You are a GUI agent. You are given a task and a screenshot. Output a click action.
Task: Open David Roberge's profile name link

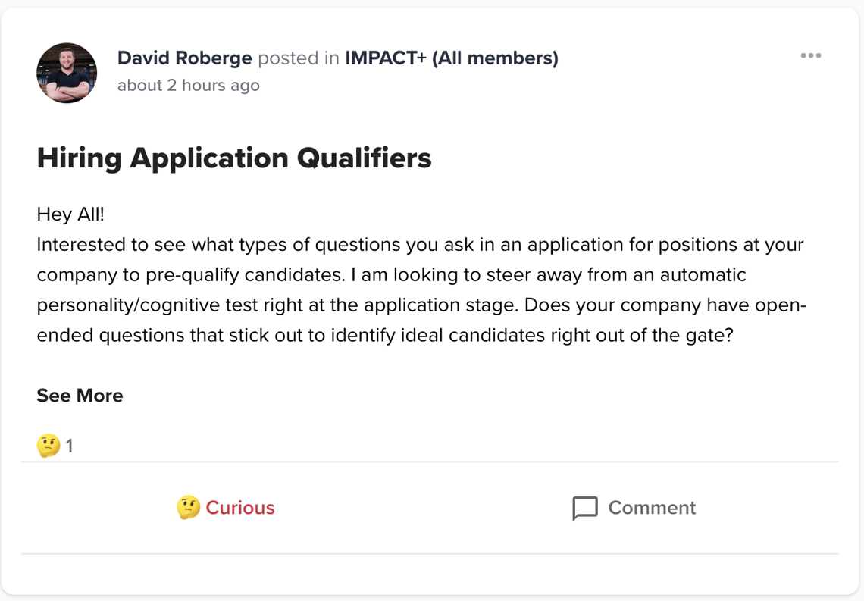pyautogui.click(x=185, y=58)
